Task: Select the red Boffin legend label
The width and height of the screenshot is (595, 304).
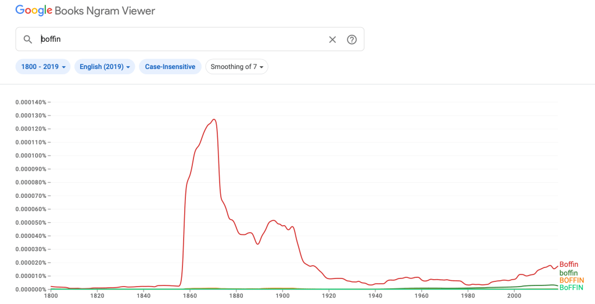Action: coord(569,265)
